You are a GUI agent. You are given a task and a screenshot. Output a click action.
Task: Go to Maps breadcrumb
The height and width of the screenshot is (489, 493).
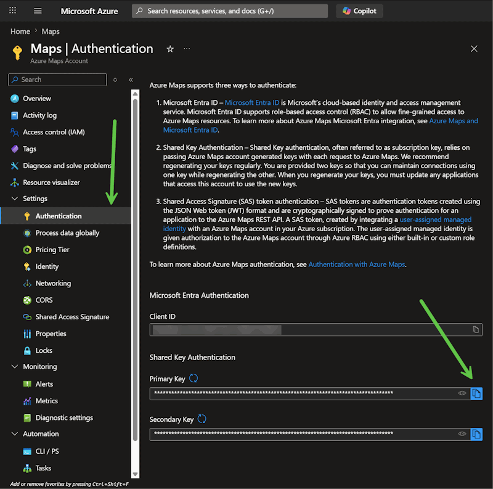click(x=51, y=31)
